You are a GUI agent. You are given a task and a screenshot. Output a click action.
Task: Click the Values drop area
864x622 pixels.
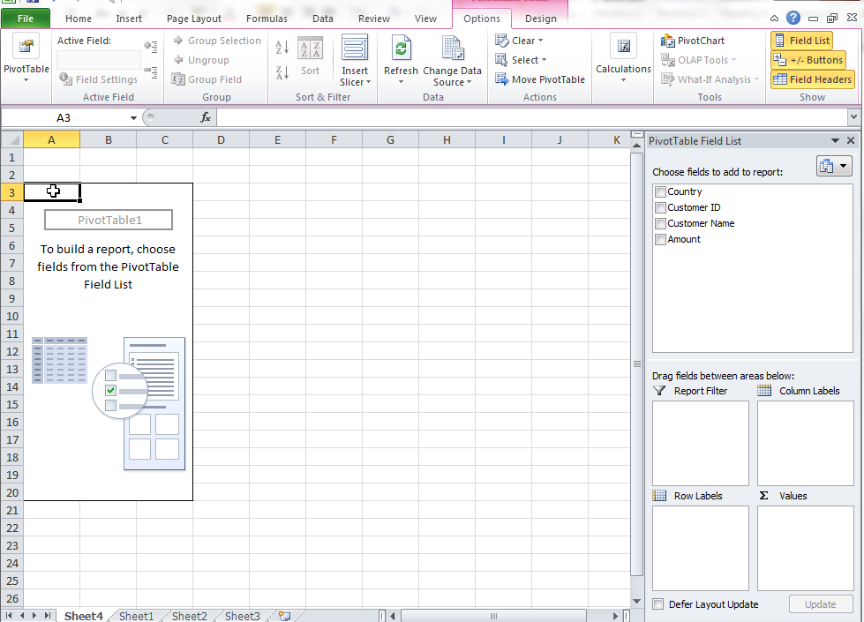tap(805, 548)
